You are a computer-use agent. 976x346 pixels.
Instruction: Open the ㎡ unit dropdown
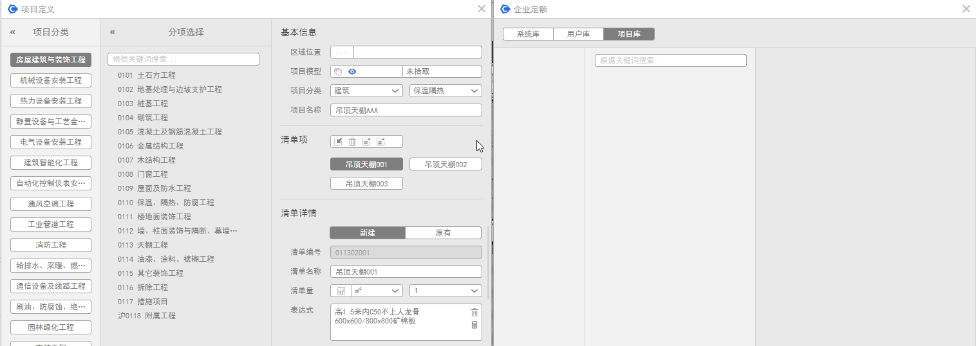click(x=377, y=291)
